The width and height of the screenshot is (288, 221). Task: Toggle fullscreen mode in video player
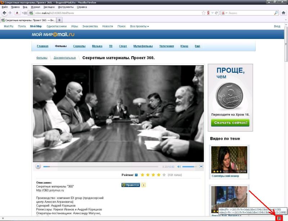[201, 167]
